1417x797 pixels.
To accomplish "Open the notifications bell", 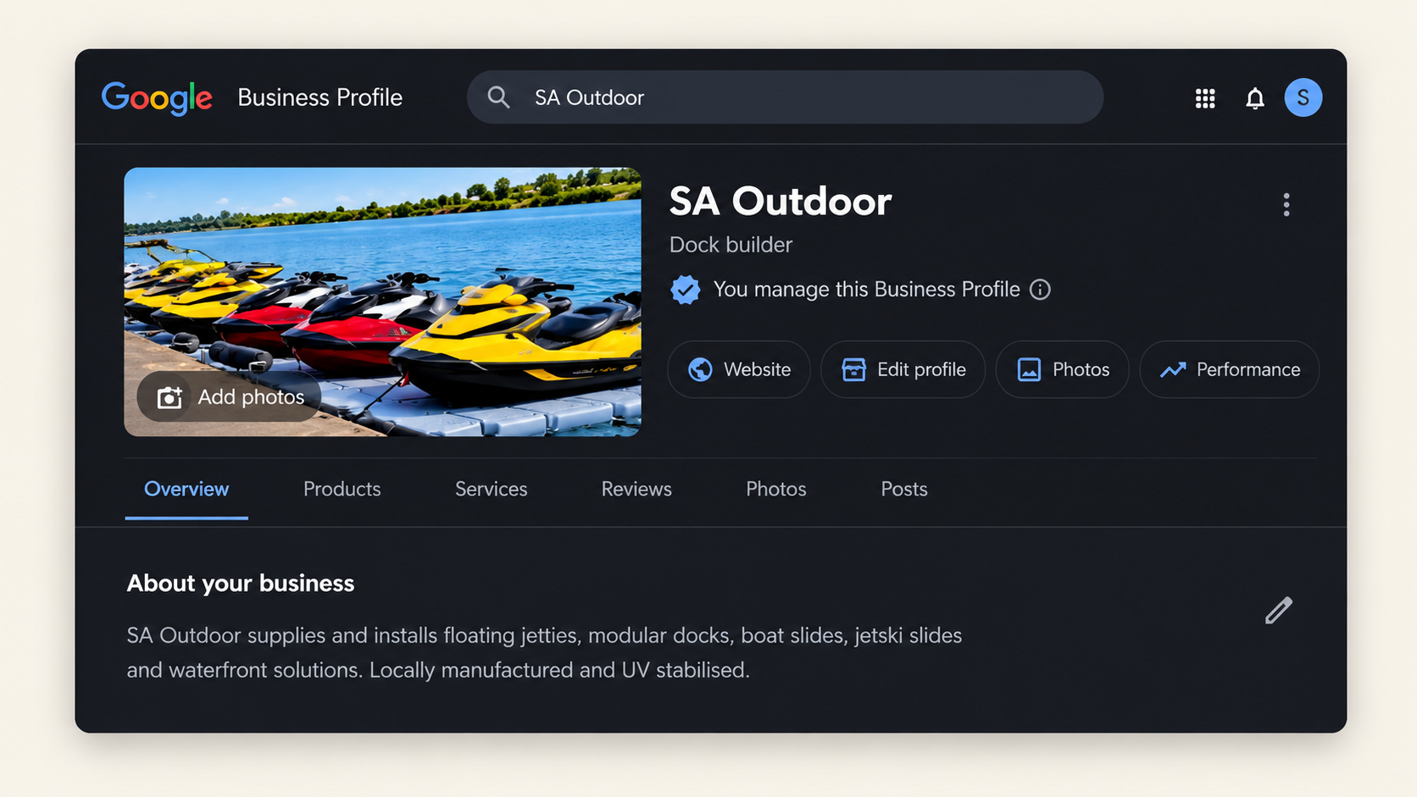I will pyautogui.click(x=1255, y=98).
